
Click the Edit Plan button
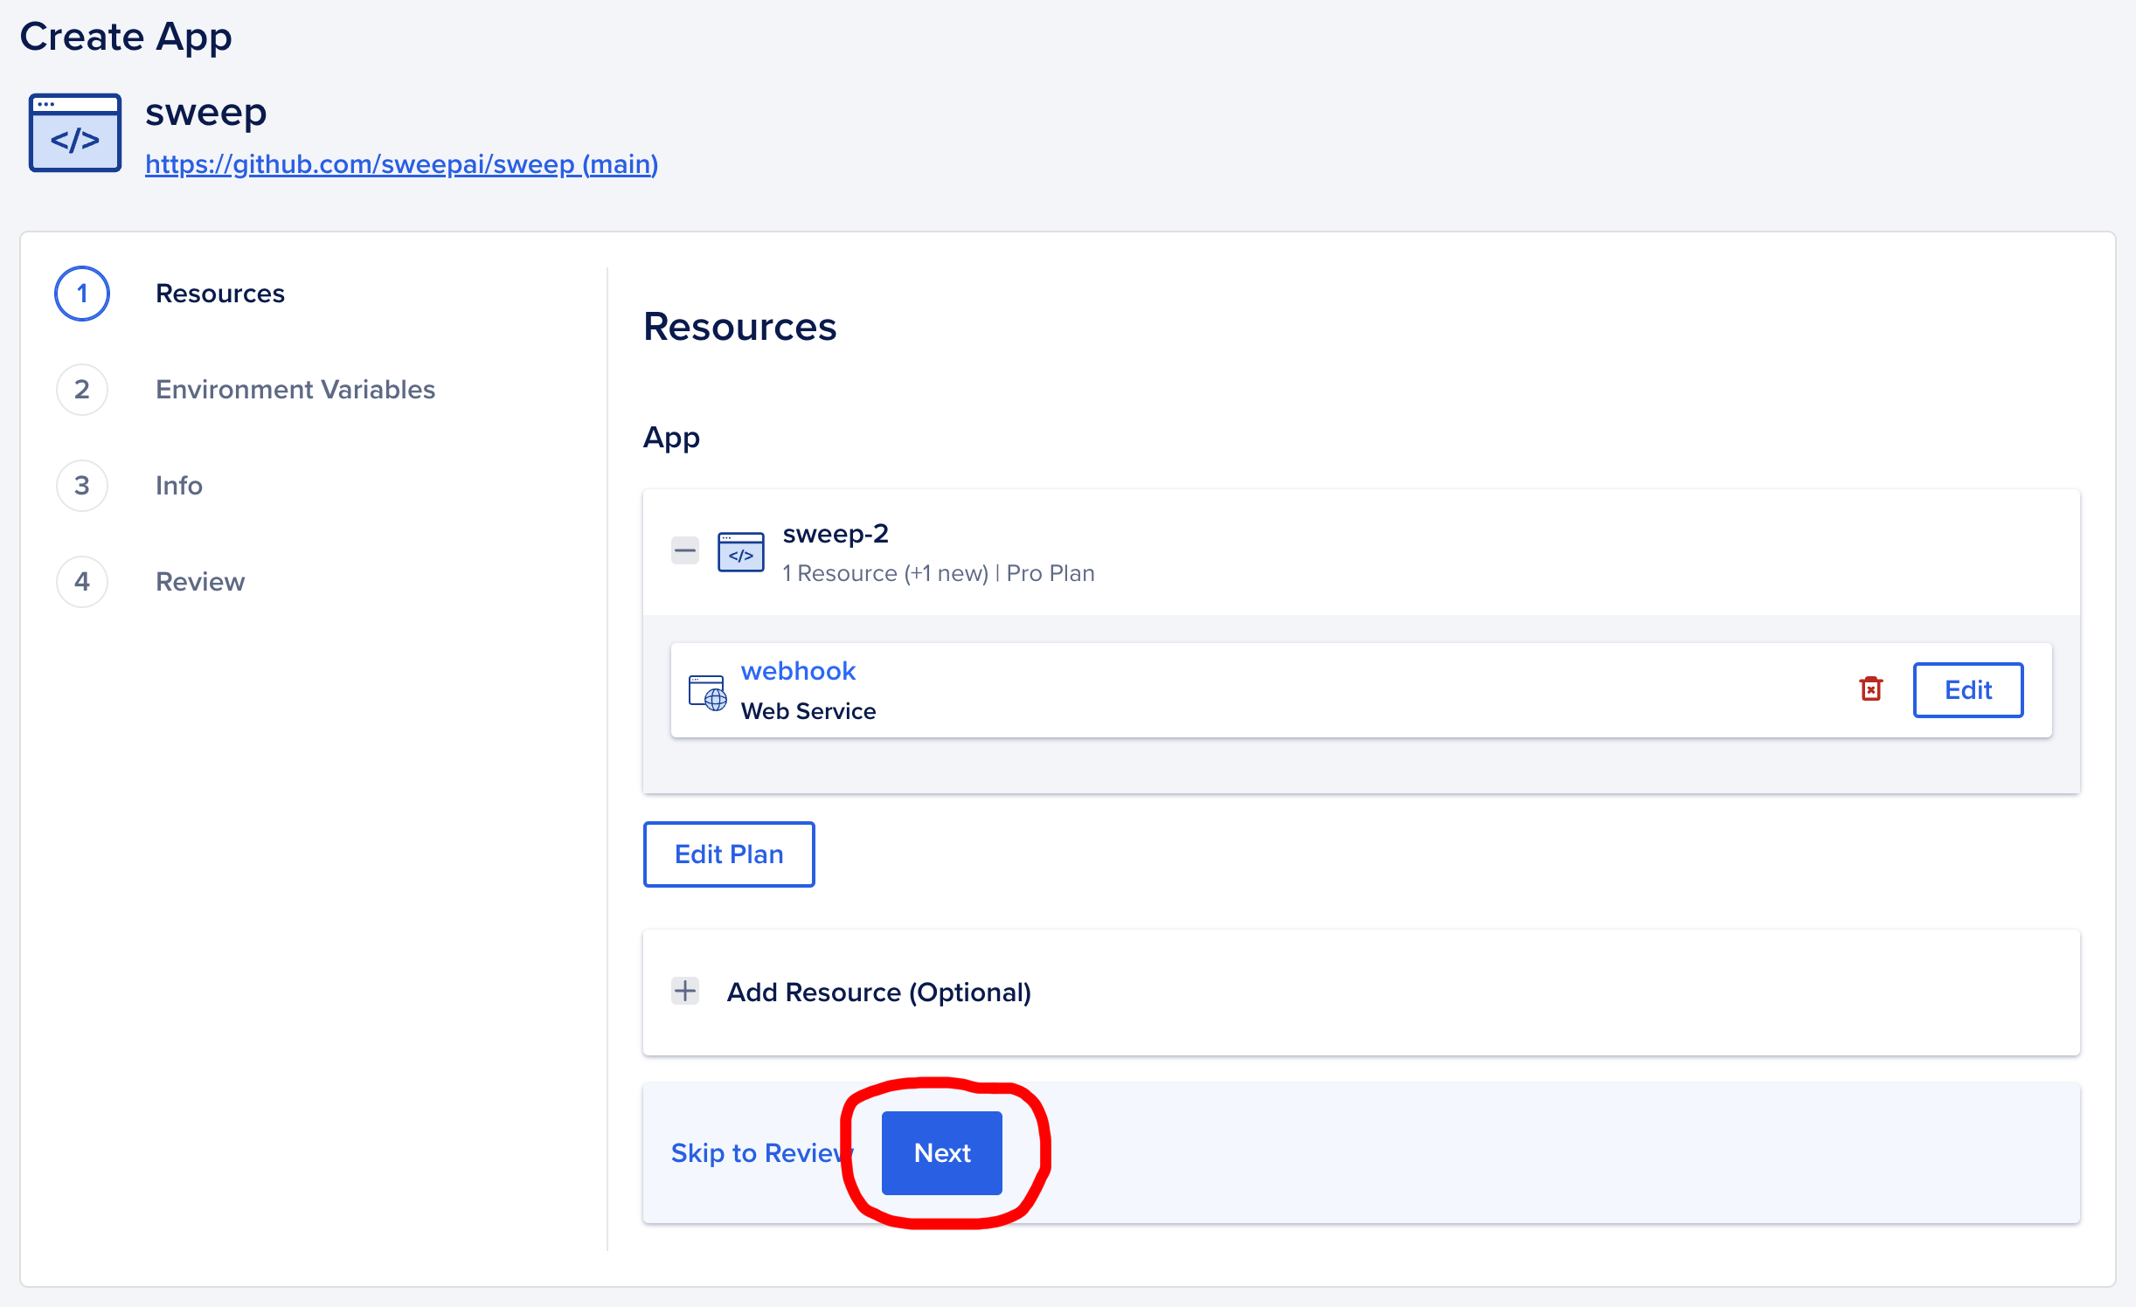click(x=729, y=854)
